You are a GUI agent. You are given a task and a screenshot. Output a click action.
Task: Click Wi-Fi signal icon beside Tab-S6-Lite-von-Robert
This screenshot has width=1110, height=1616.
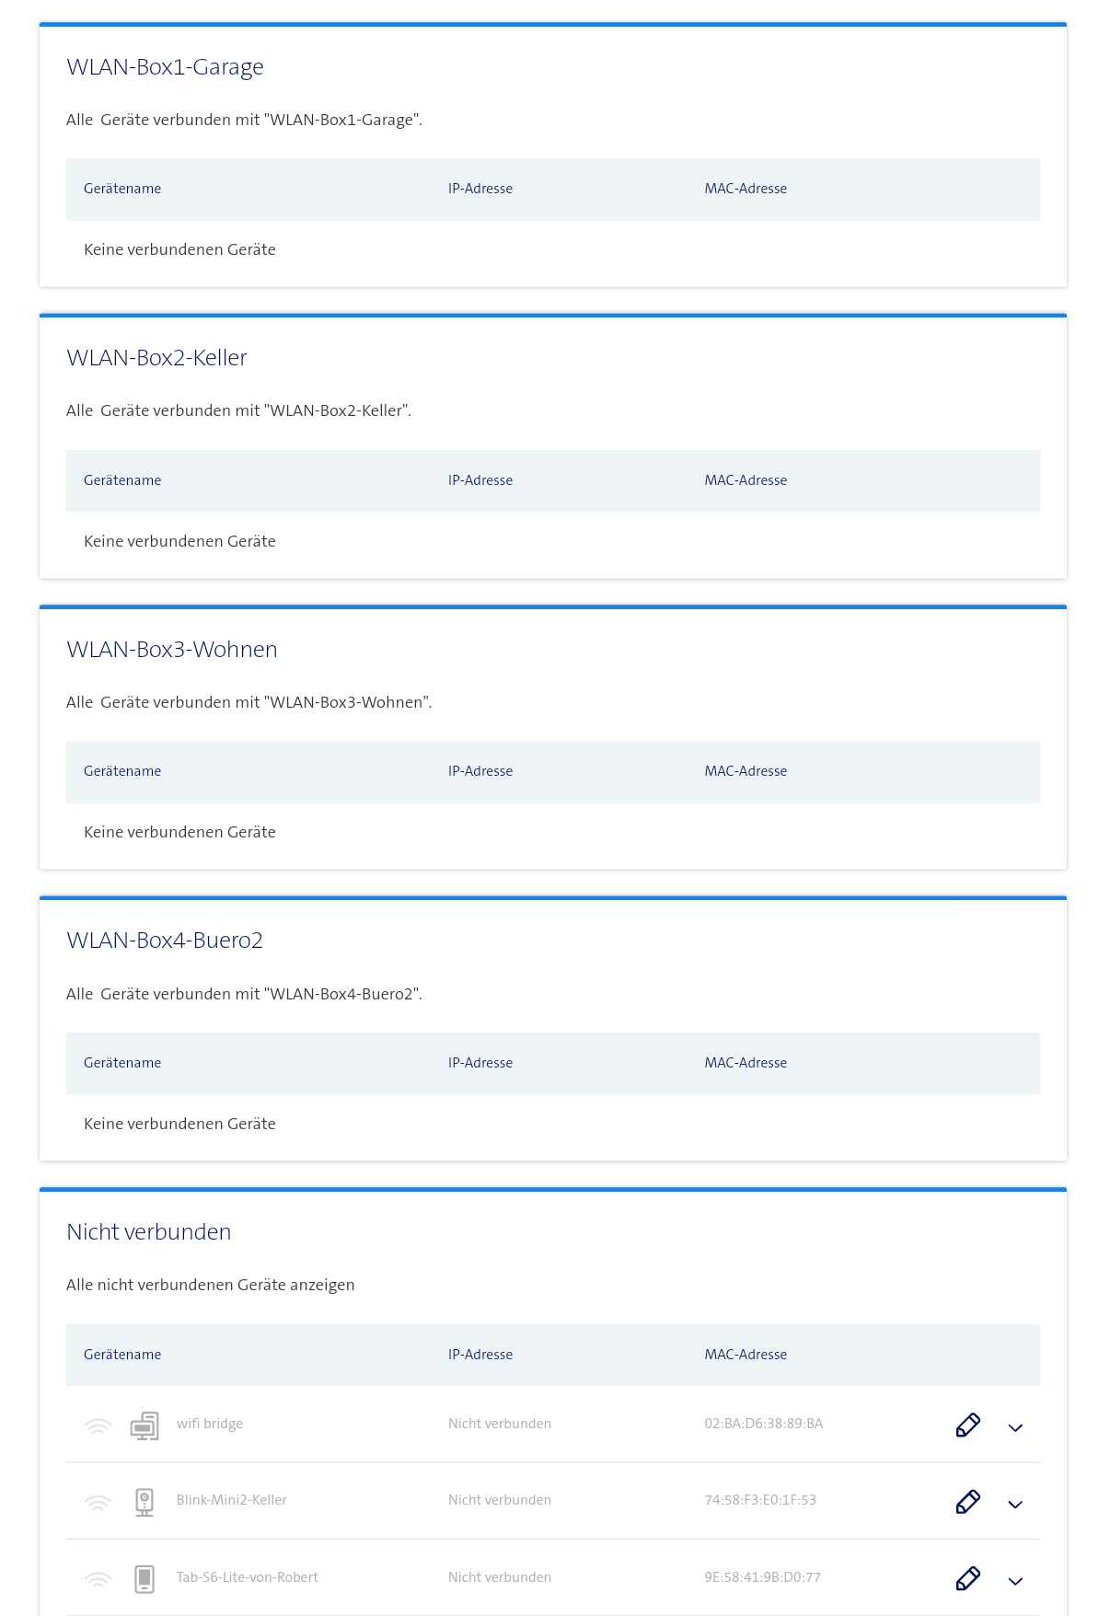pyautogui.click(x=98, y=1579)
